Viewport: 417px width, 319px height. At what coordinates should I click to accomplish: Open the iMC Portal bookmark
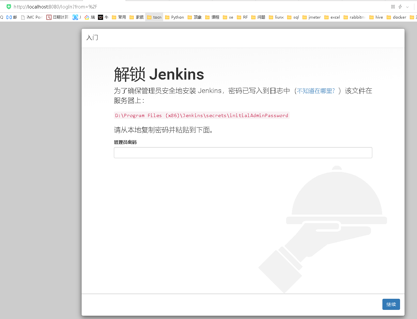click(32, 17)
